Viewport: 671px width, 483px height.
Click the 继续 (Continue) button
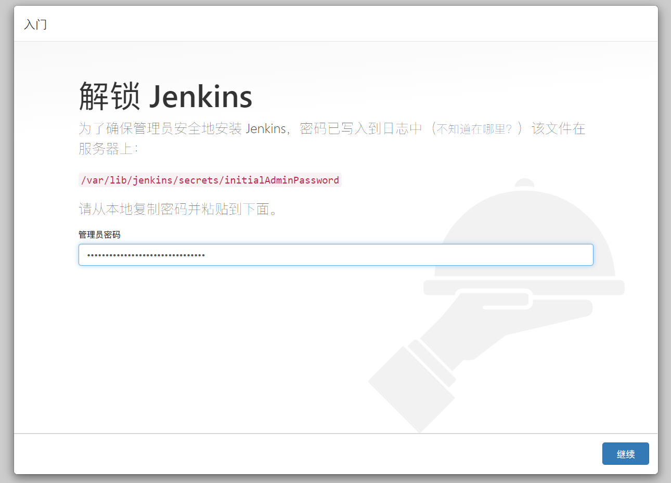coord(625,453)
